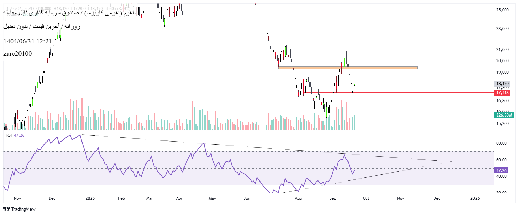Screen dimensions: 519x215
Task: Click the gray 18,120 last price label
Action: (x=502, y=84)
